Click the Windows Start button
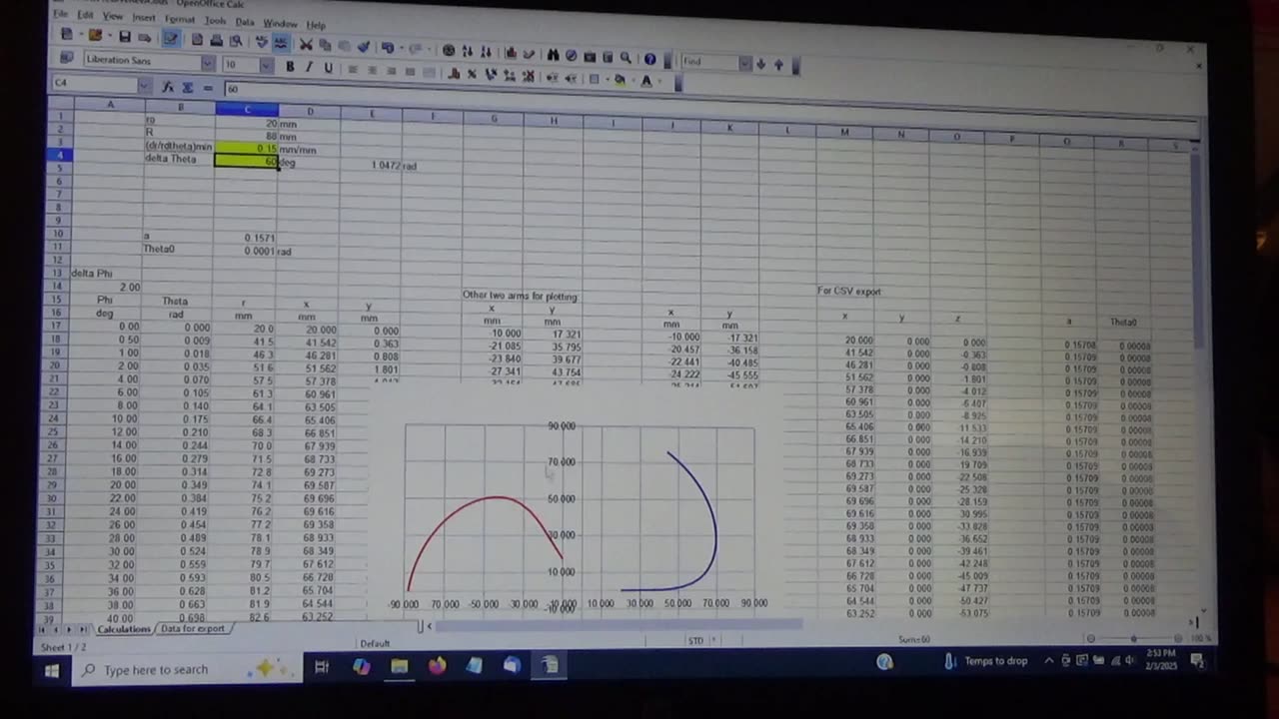 click(52, 669)
